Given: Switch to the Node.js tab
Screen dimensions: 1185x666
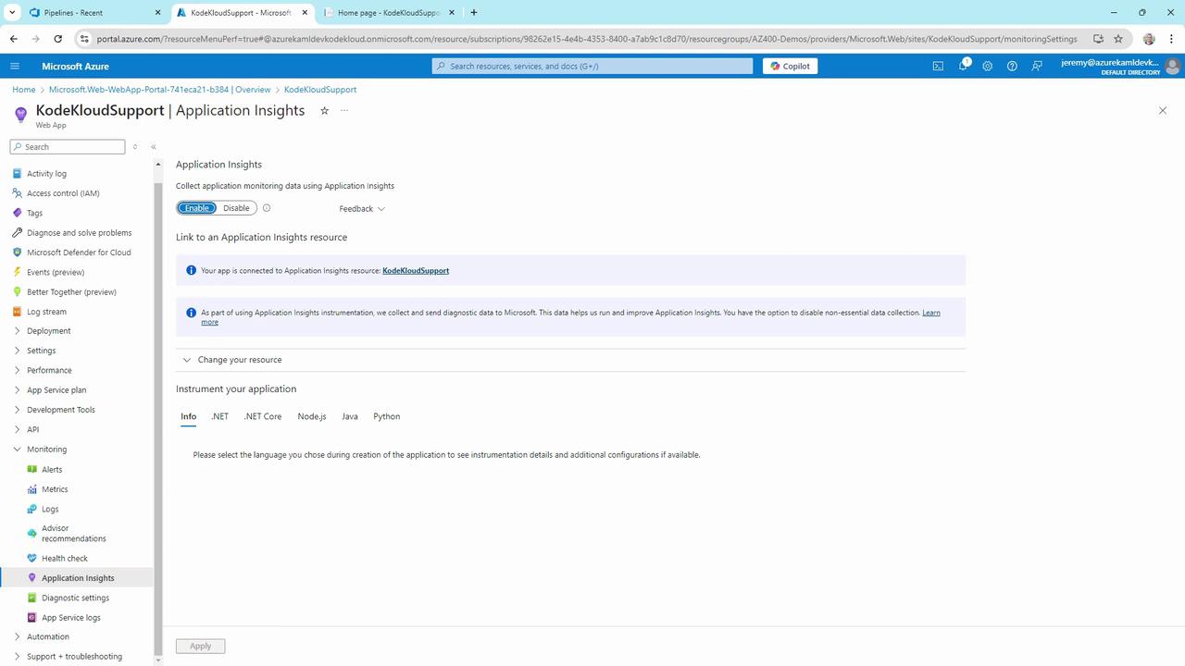Looking at the screenshot, I should click(x=312, y=416).
